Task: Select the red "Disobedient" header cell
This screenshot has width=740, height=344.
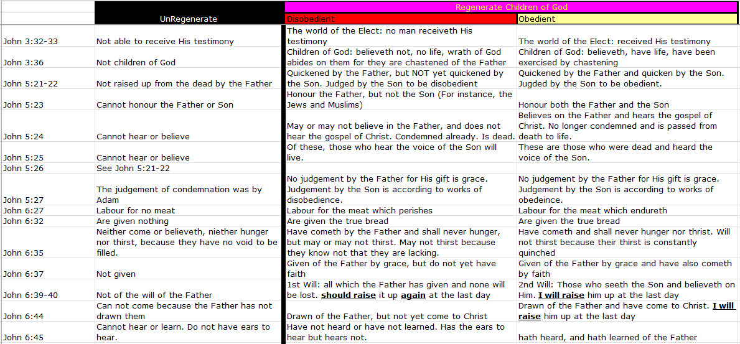Action: point(401,19)
